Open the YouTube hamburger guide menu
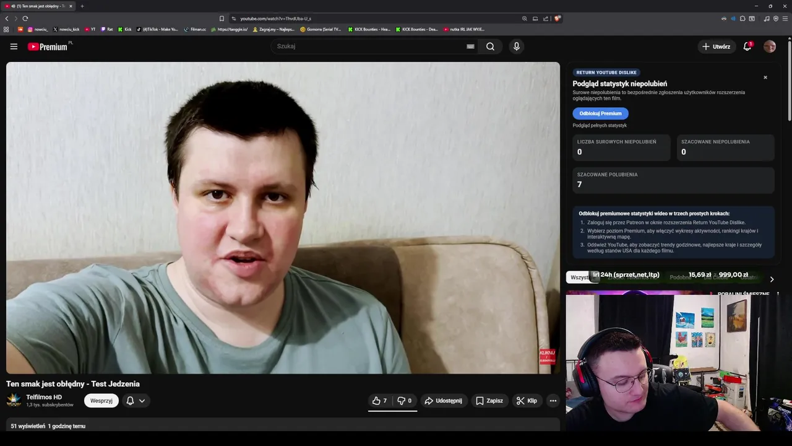 coord(14,46)
